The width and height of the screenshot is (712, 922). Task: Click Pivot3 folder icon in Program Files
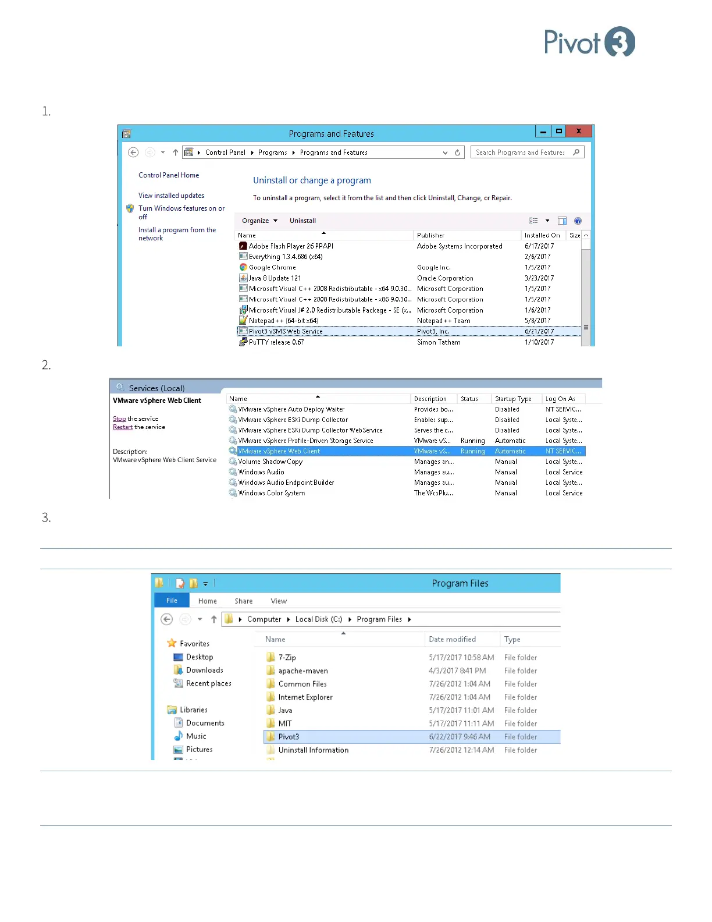click(270, 736)
